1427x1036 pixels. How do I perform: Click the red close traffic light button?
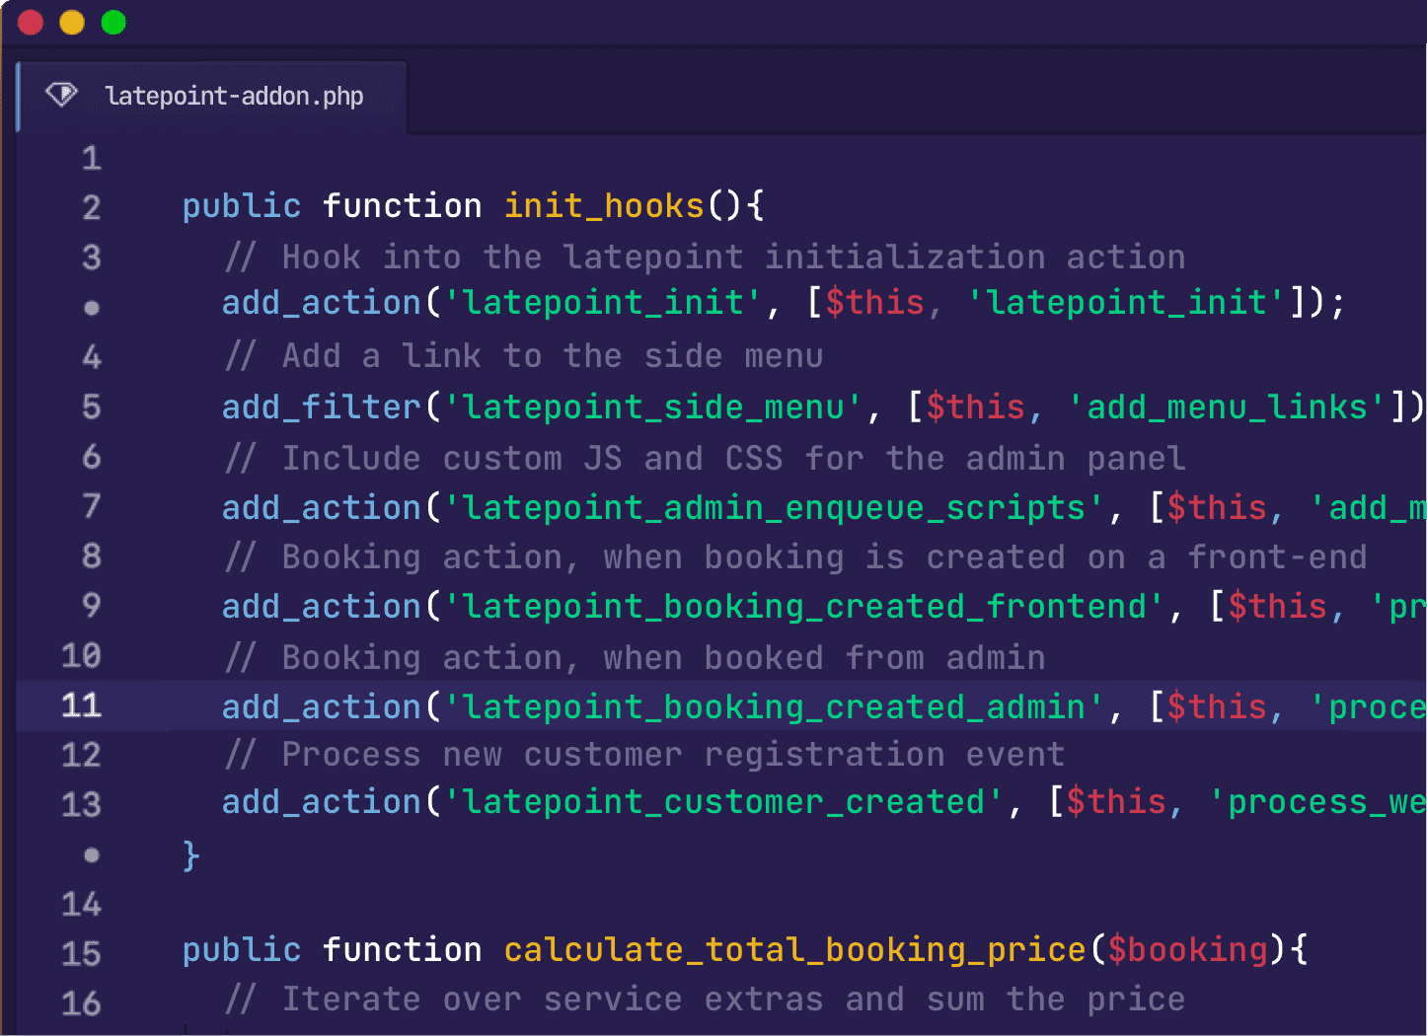pos(30,22)
